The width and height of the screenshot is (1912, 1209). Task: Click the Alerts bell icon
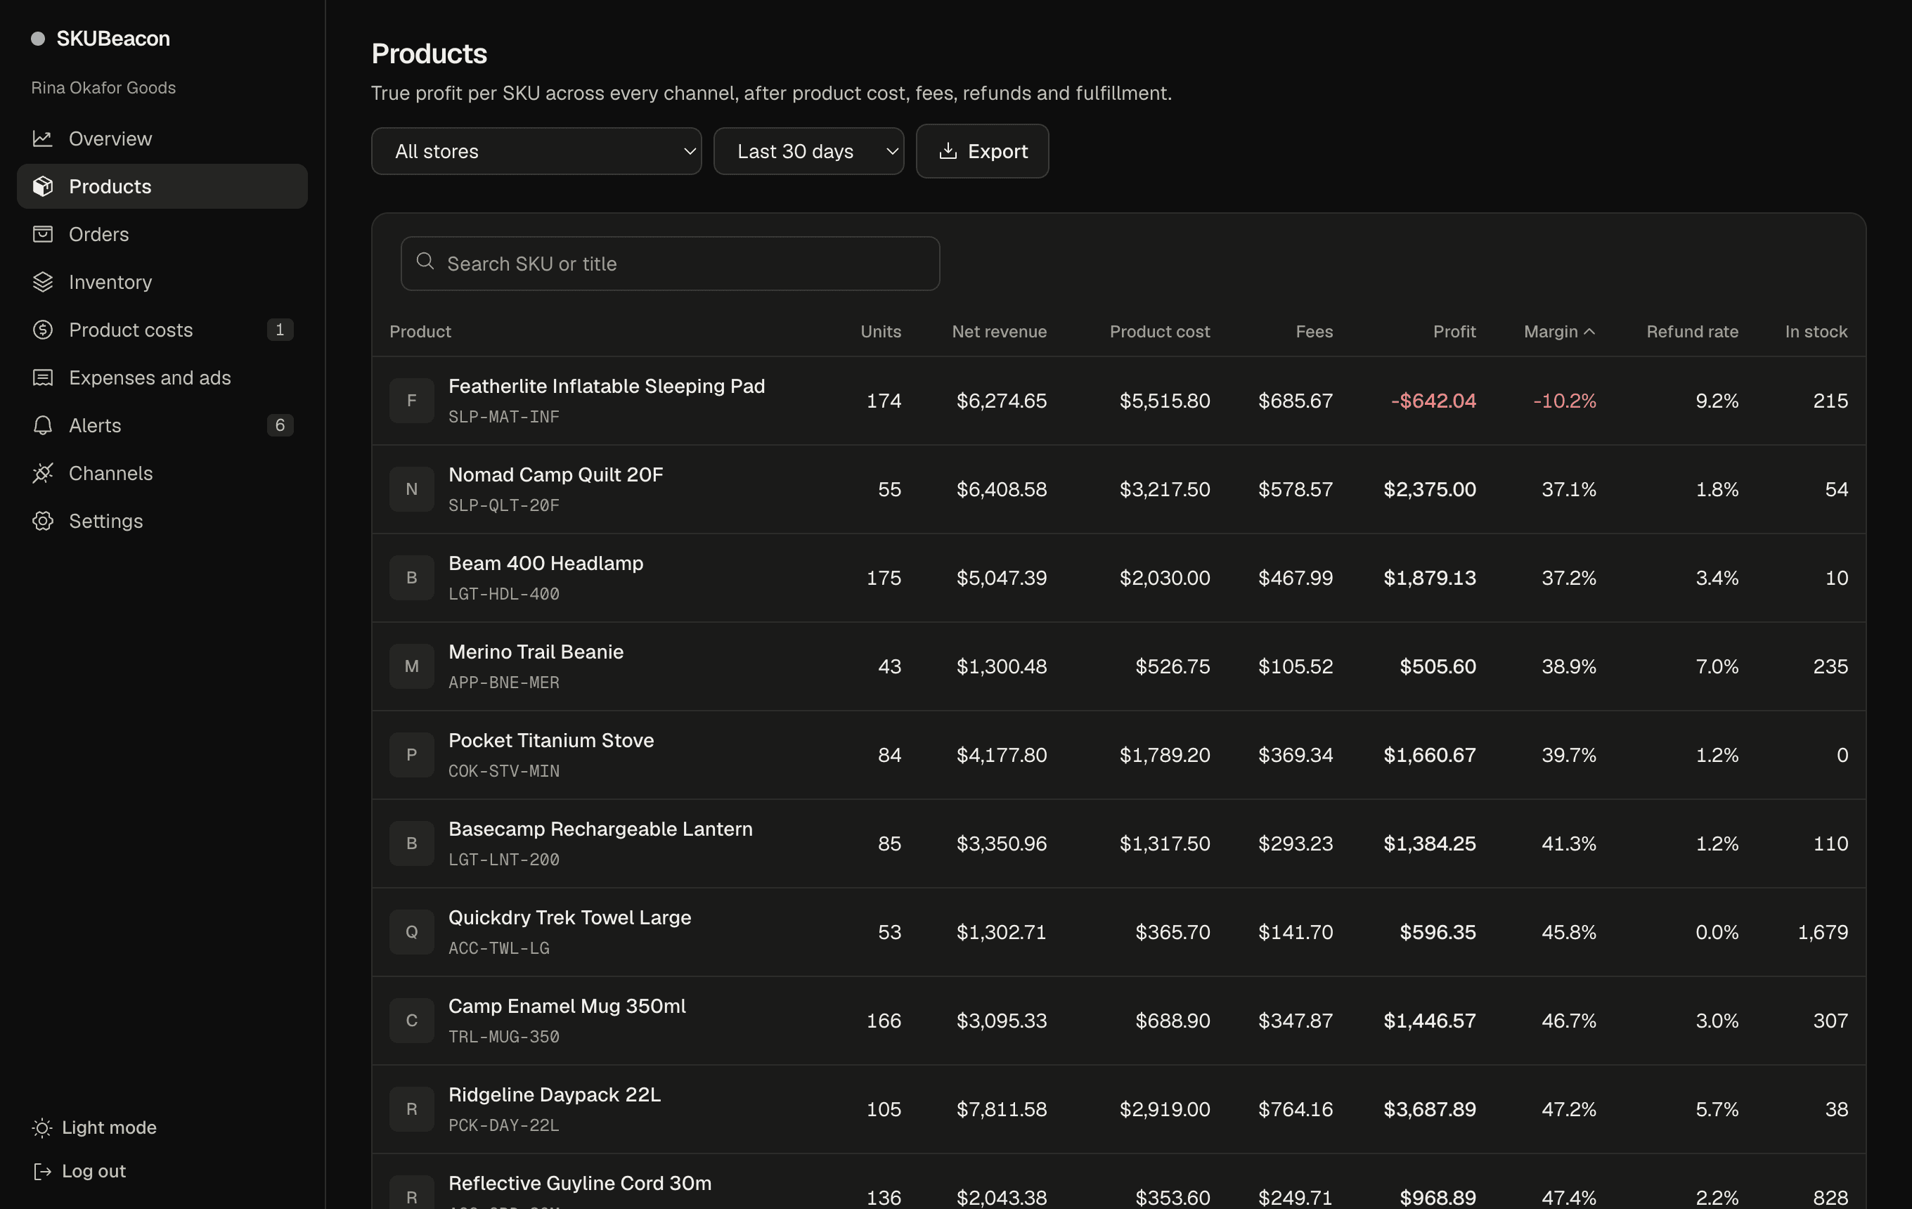click(x=42, y=425)
